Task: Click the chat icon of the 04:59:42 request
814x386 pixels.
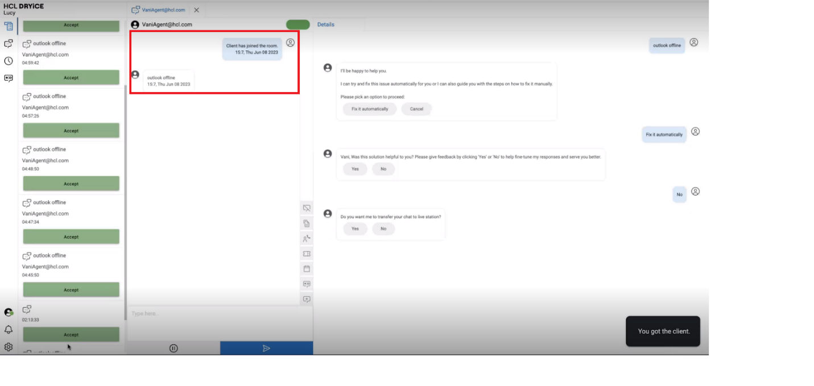Action: [x=27, y=44]
